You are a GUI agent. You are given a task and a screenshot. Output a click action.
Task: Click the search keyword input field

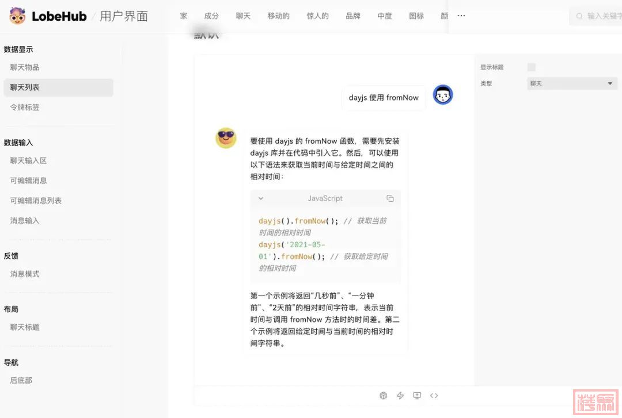tap(596, 16)
